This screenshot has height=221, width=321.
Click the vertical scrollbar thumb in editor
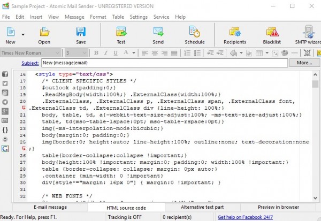[315, 84]
